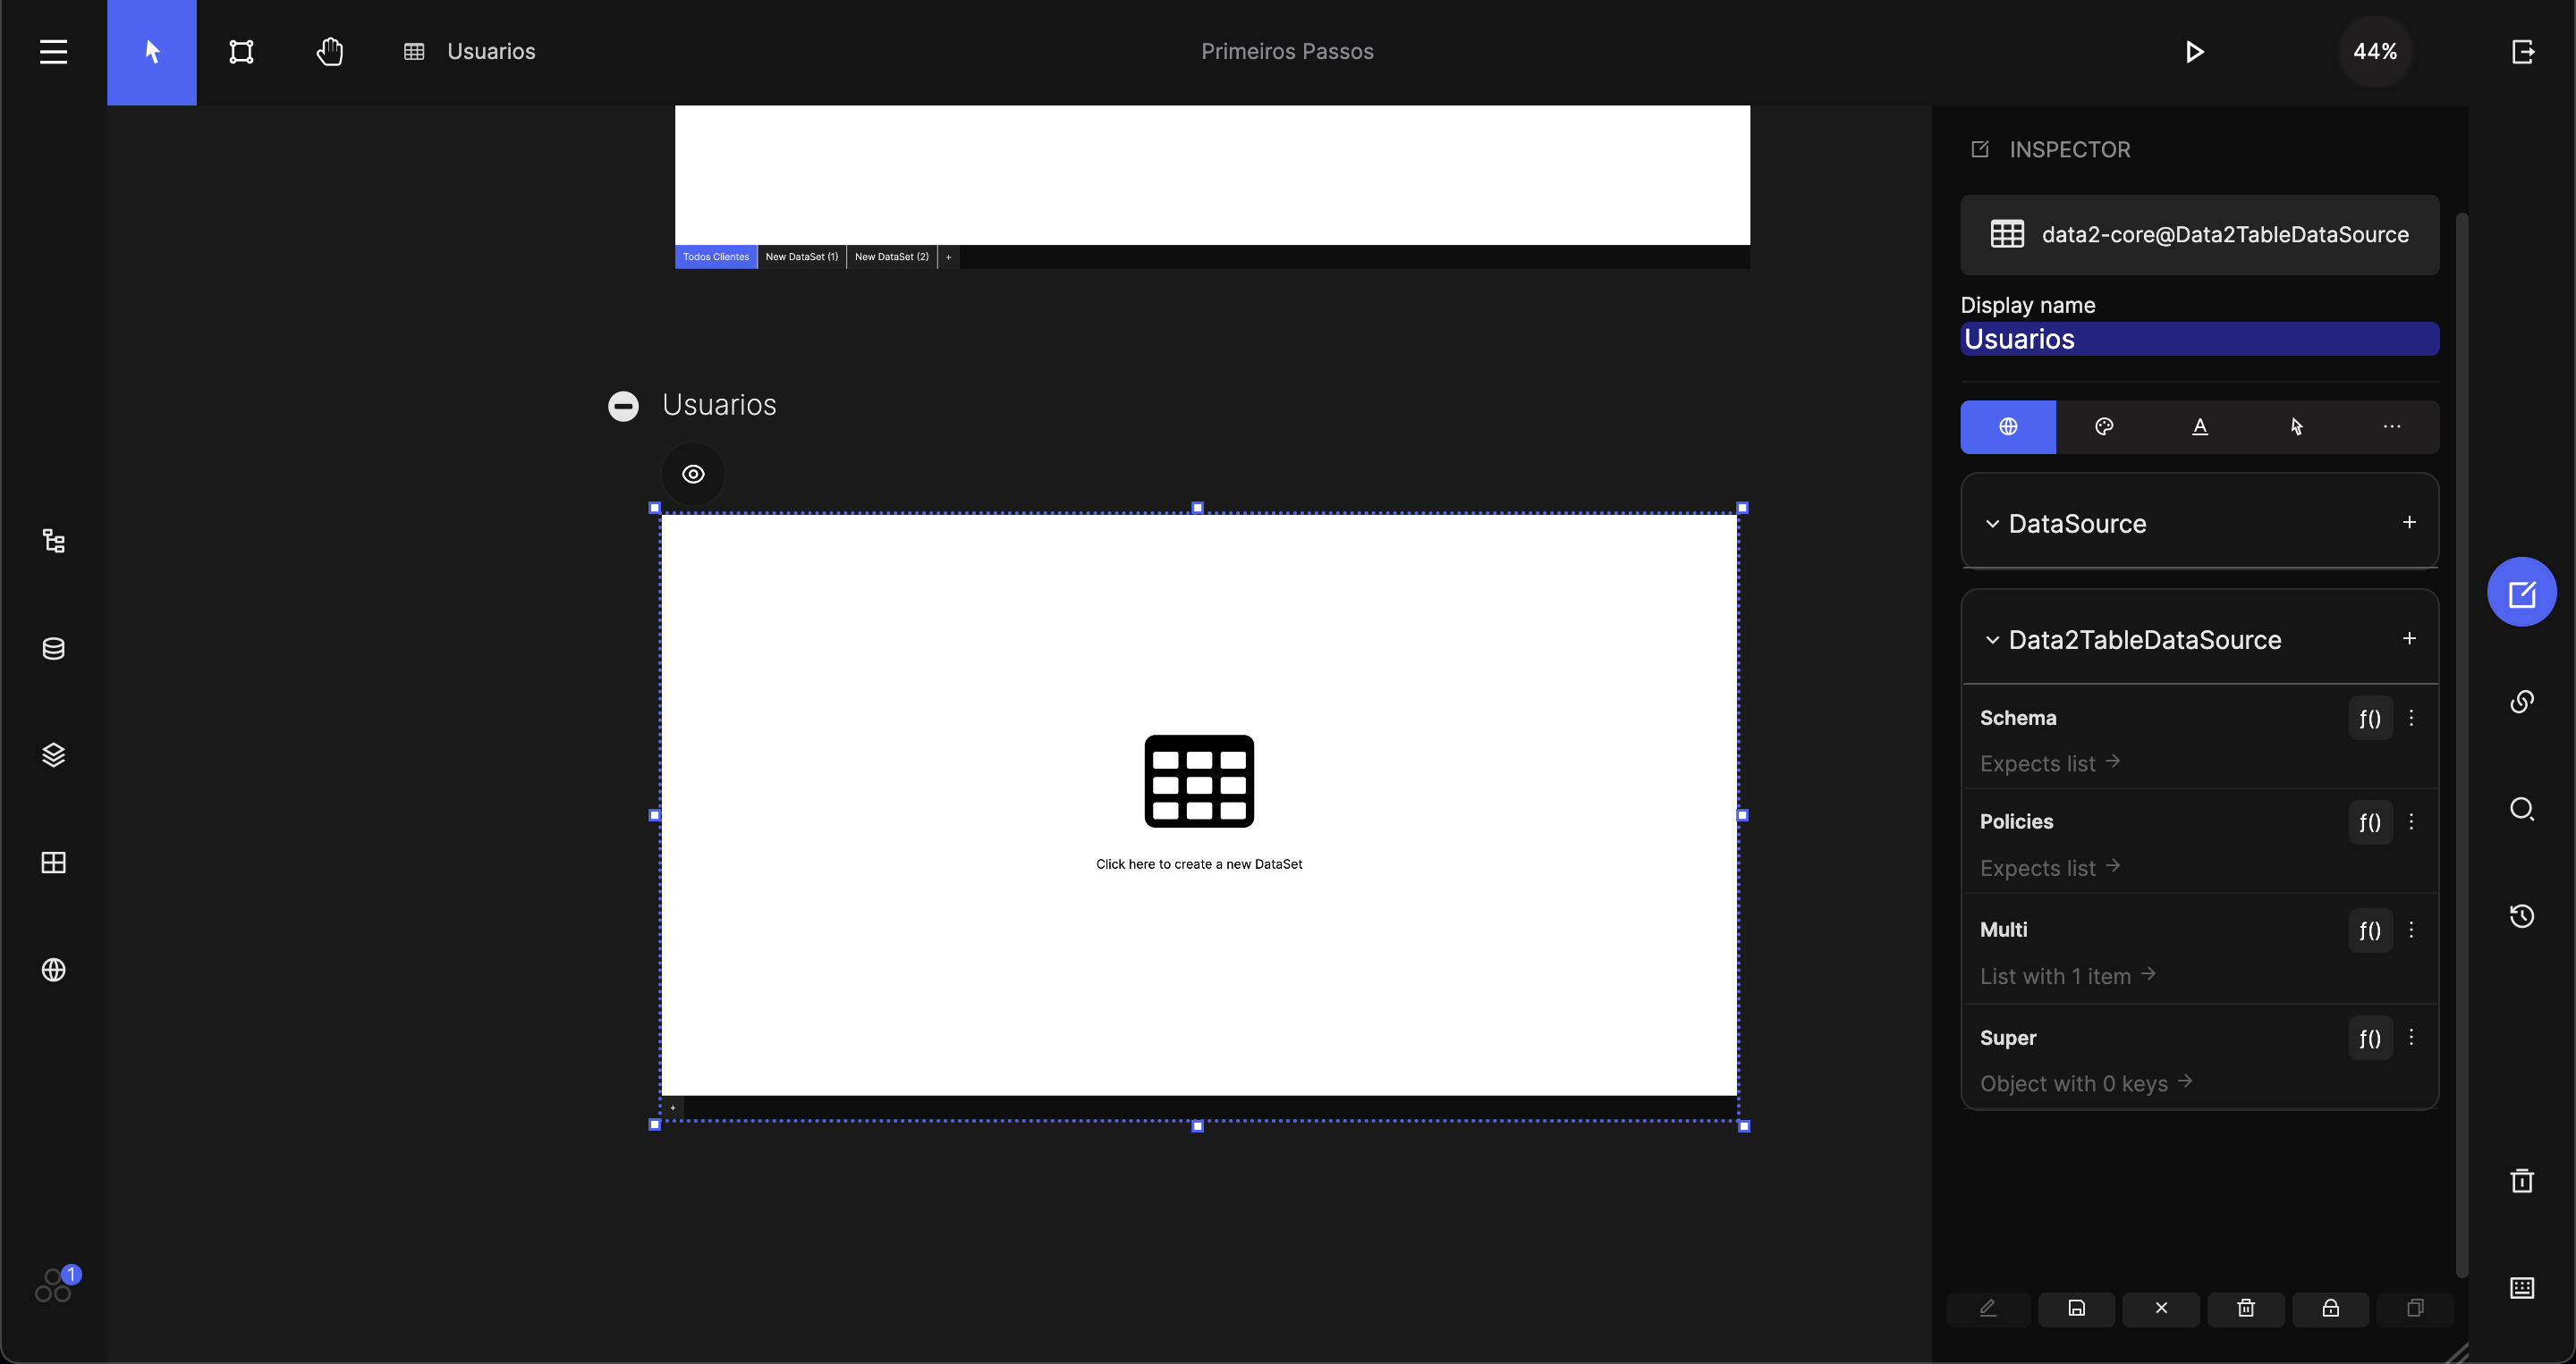Toggle visibility eye icon on Usuarios section
The height and width of the screenshot is (1364, 2576).
pyautogui.click(x=693, y=474)
